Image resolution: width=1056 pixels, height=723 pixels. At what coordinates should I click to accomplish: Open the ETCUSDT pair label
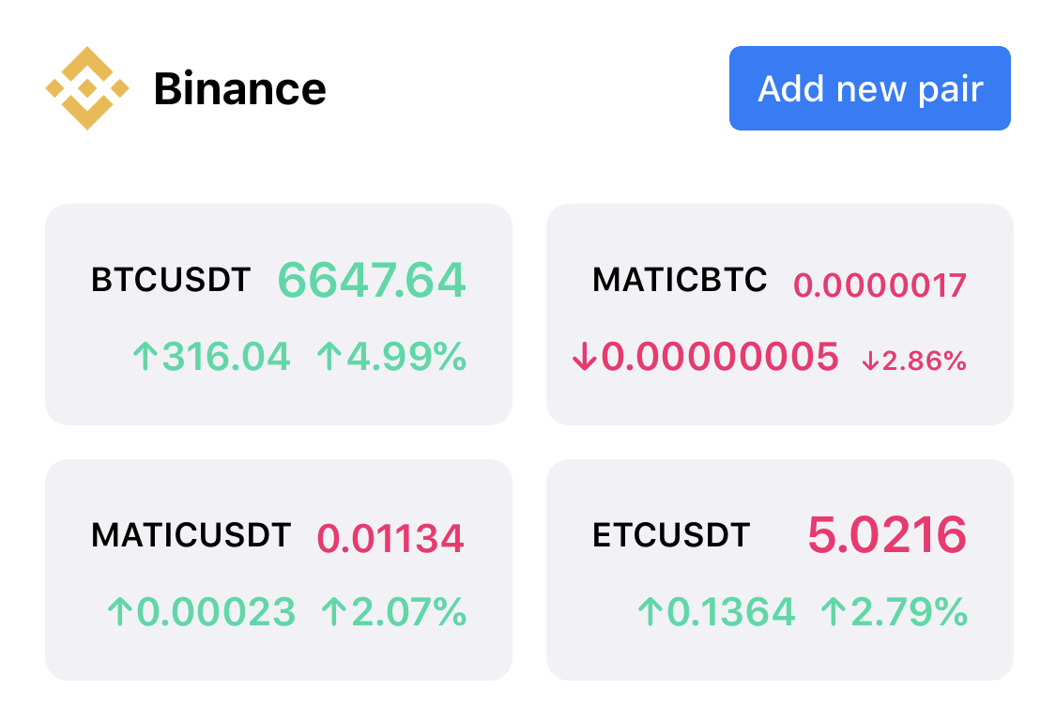[671, 535]
